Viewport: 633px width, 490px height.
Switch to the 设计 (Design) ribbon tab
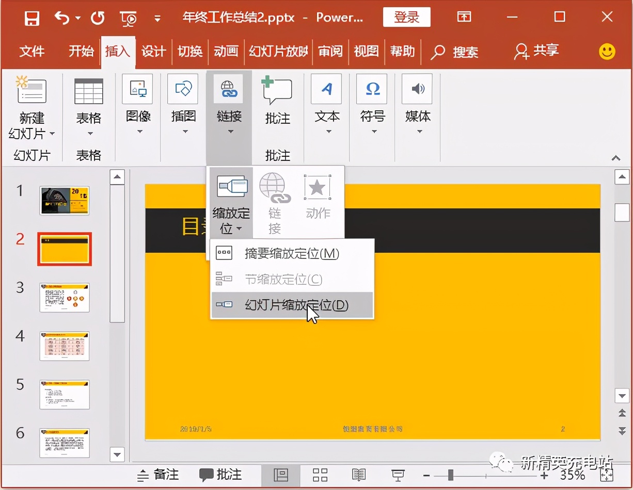(153, 52)
